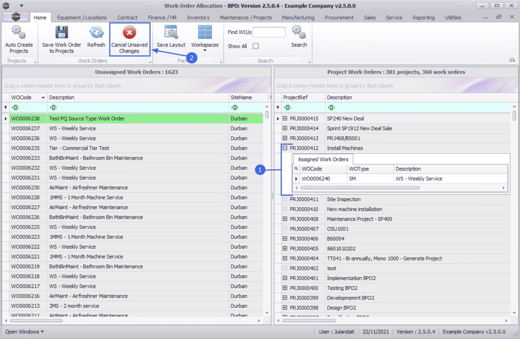Viewport: 520px width, 339px height.
Task: Open the Work Orders group dialog launcher
Action: coord(150,62)
